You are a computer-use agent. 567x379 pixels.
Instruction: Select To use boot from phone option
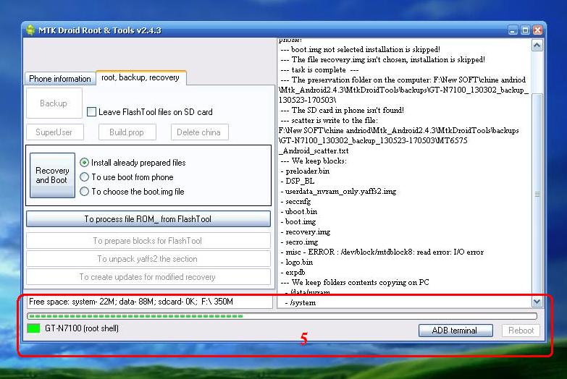84,177
